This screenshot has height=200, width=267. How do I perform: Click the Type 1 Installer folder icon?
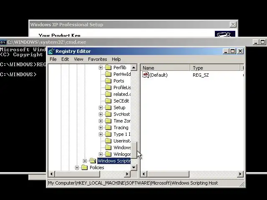[108, 134]
